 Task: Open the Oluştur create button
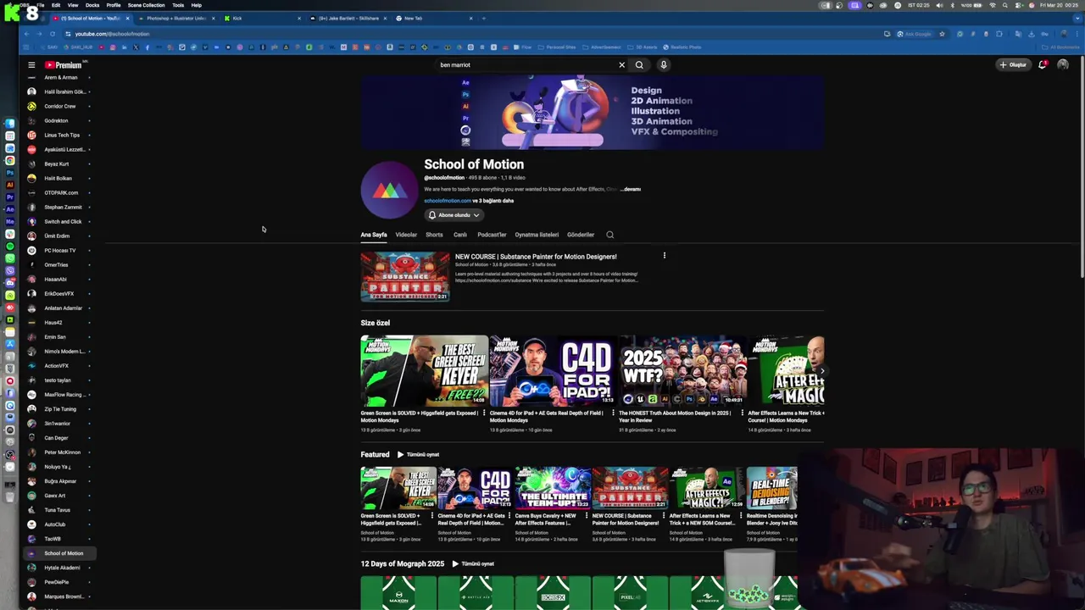[x=1012, y=64]
